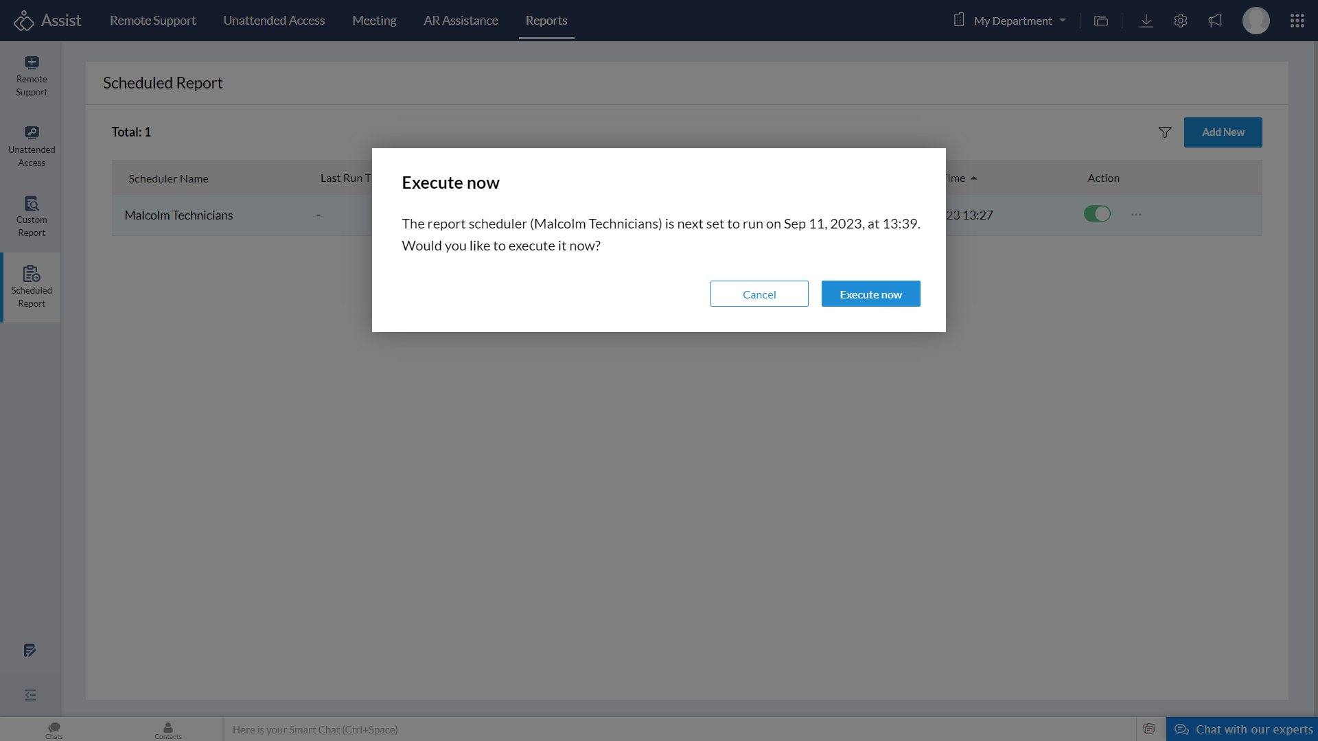Open settings via the gear icon
This screenshot has height=741, width=1318.
point(1180,21)
